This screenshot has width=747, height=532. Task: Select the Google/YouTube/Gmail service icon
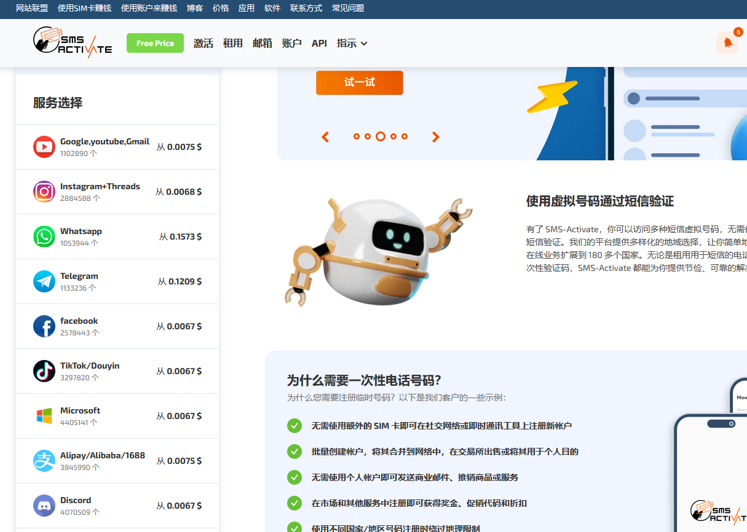coord(44,147)
